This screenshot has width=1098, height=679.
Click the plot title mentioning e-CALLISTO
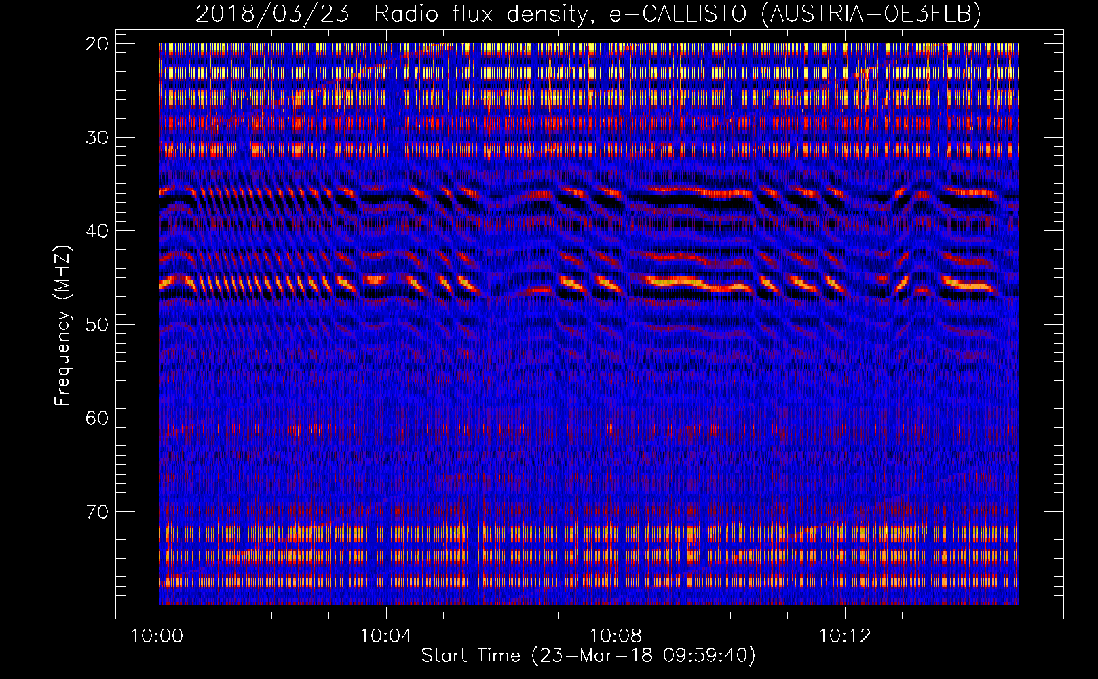(588, 14)
